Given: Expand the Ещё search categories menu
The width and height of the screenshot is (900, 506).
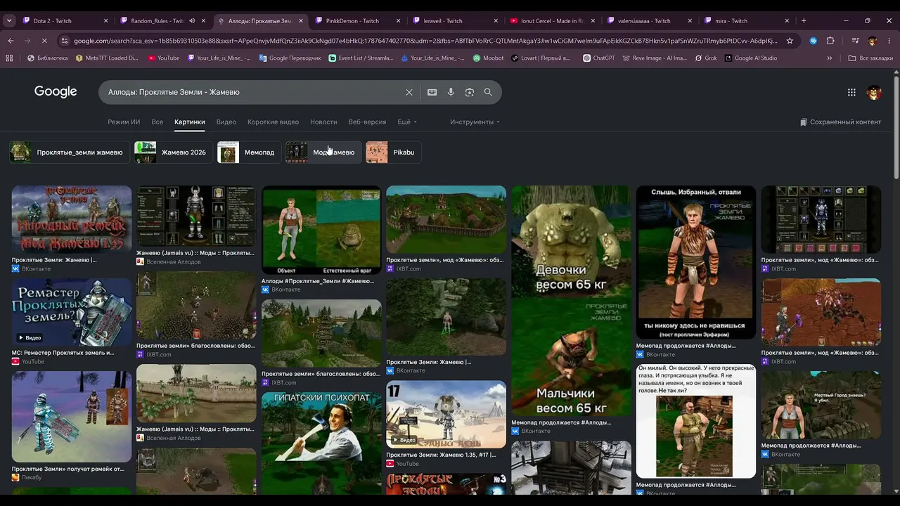Looking at the screenshot, I should coord(407,122).
